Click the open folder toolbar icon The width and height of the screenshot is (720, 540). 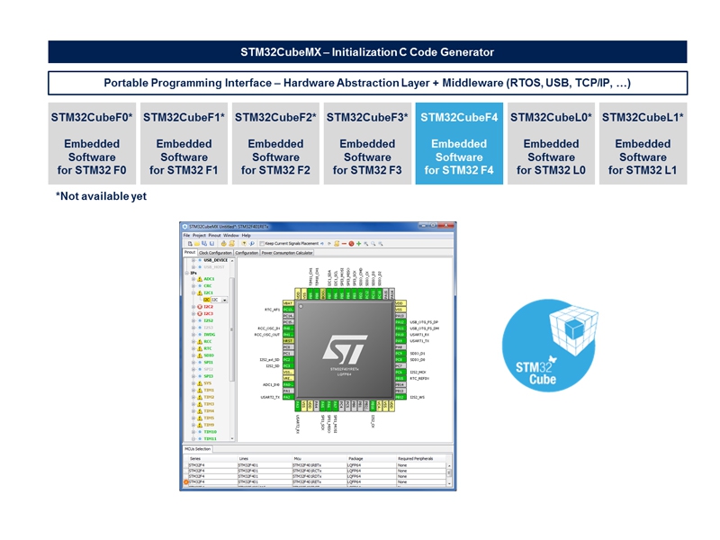point(195,243)
